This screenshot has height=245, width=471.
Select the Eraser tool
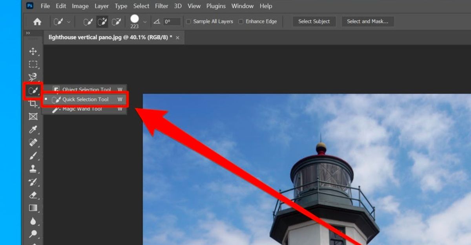33,195
